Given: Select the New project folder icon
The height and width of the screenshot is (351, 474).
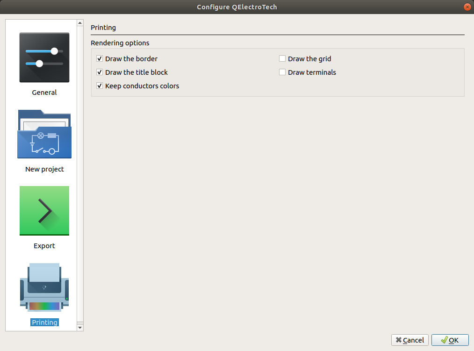Looking at the screenshot, I should coord(44,134).
